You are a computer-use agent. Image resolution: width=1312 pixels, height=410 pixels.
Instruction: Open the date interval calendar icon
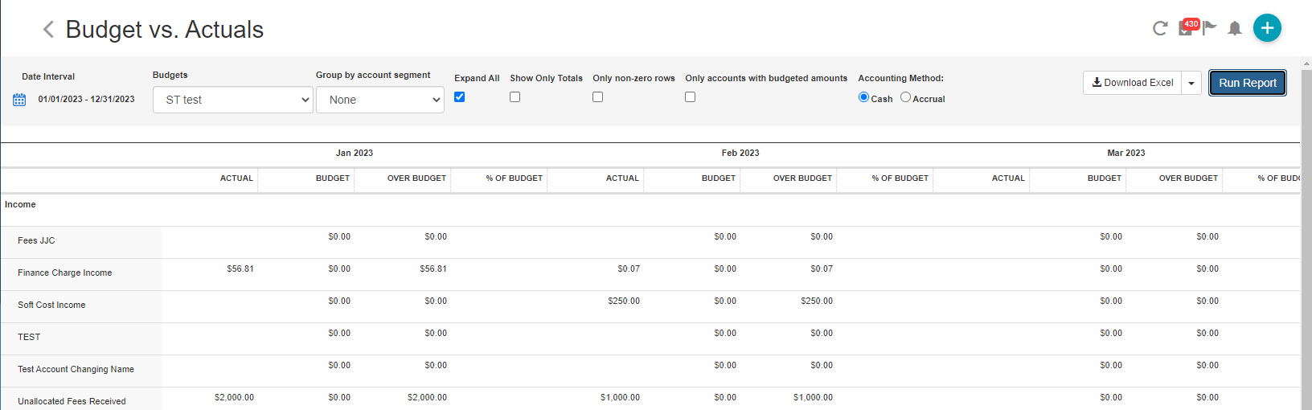tap(19, 100)
